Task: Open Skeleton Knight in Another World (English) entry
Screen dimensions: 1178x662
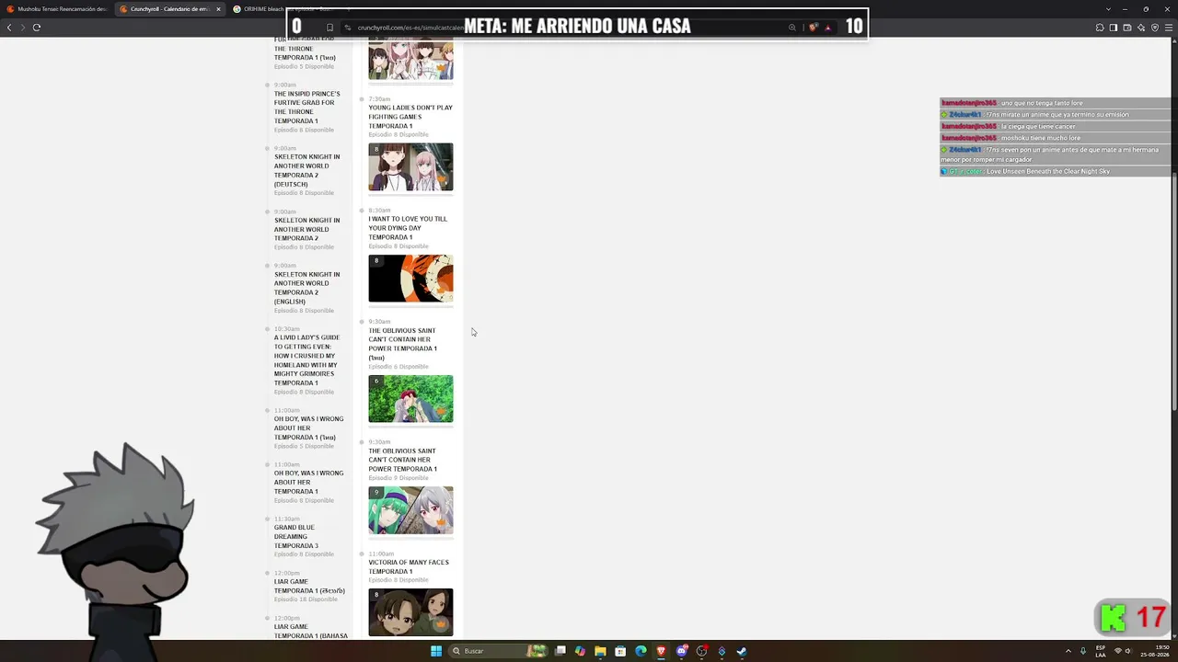Action: [307, 288]
